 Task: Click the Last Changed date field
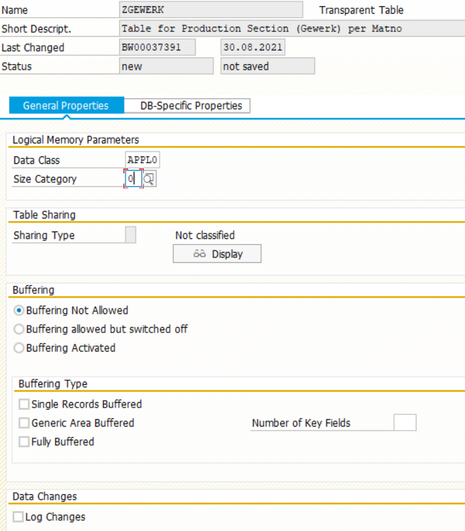[x=253, y=48]
